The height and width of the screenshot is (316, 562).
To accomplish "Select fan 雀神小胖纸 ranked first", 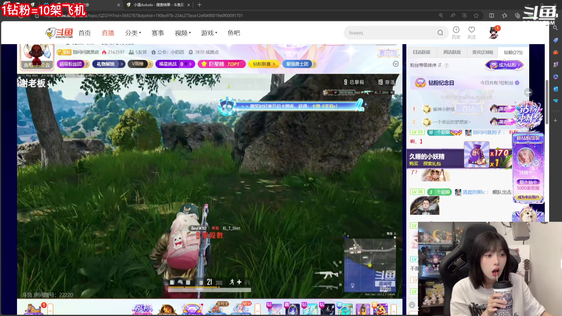I will (x=444, y=109).
